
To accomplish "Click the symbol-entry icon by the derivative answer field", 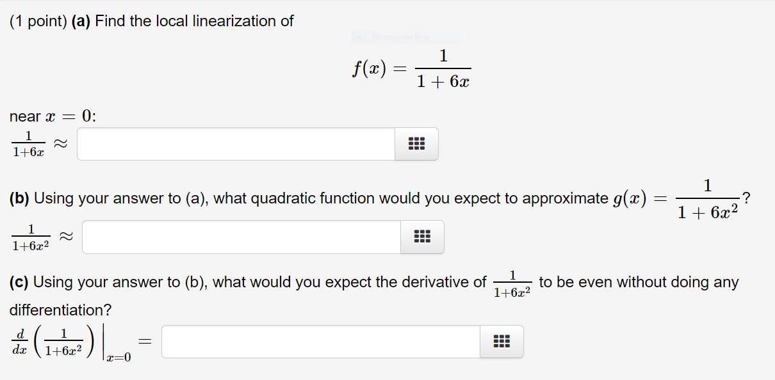I will (x=502, y=341).
